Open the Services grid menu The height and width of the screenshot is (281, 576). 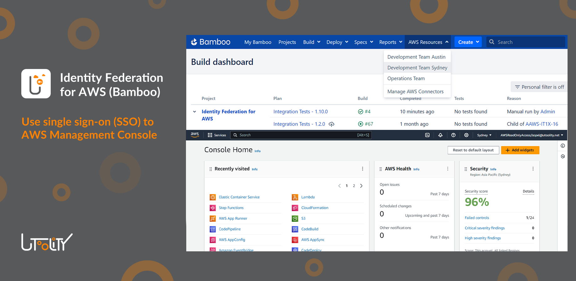click(x=217, y=135)
